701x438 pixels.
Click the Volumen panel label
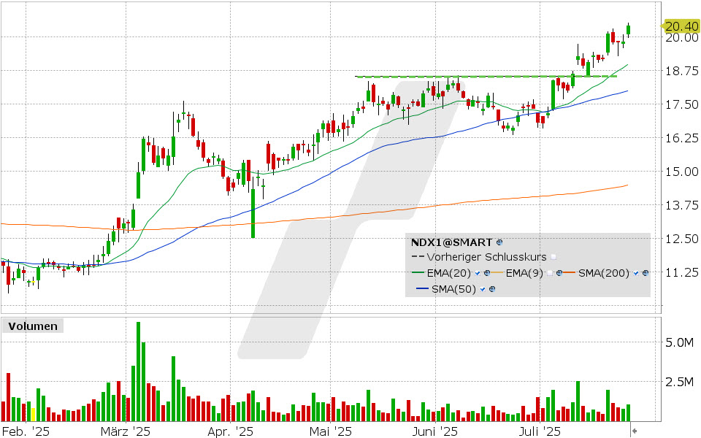[33, 326]
